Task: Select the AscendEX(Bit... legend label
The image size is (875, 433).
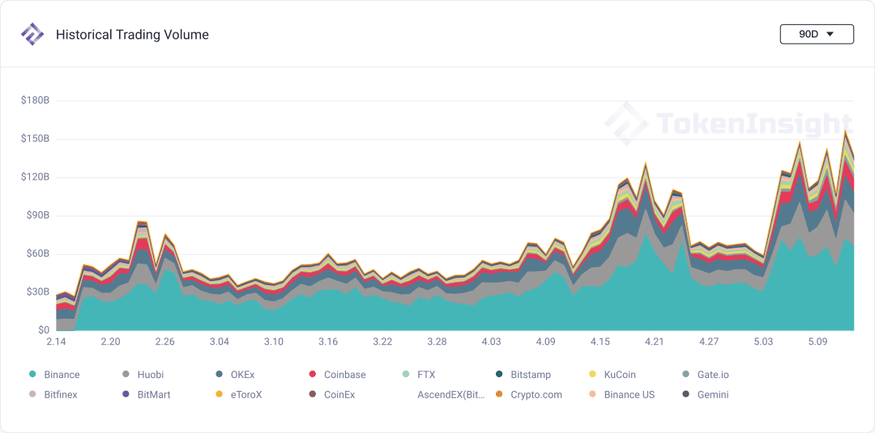Action: 451,394
